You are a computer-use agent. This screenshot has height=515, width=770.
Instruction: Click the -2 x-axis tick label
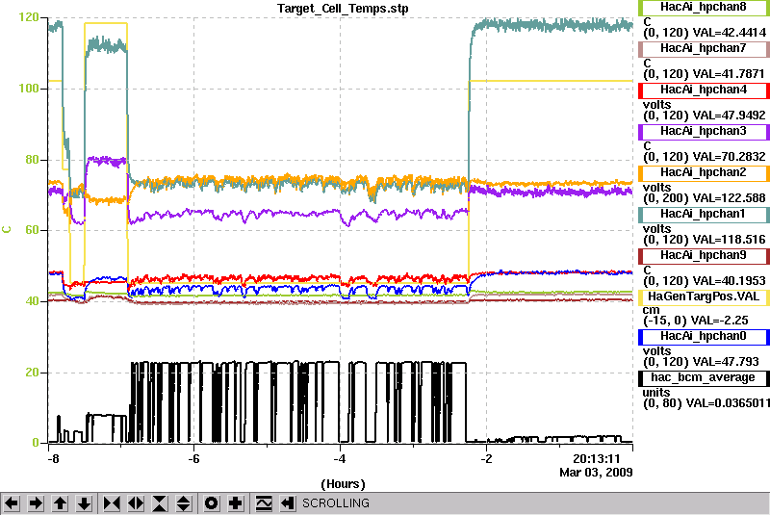click(486, 459)
